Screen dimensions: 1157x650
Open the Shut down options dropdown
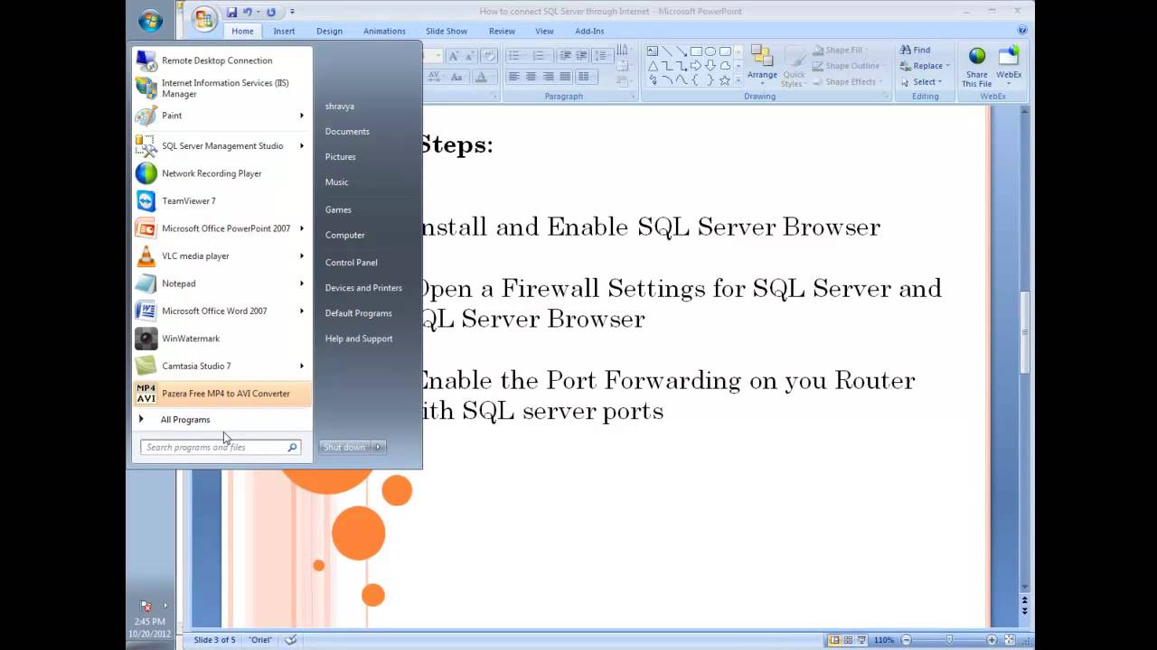[x=378, y=447]
